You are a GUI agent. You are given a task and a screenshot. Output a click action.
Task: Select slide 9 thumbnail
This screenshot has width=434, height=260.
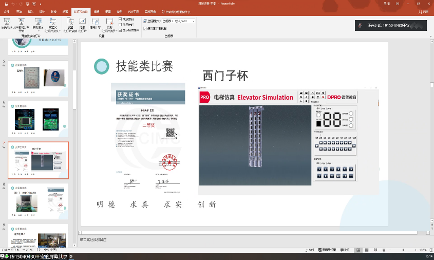(38, 236)
